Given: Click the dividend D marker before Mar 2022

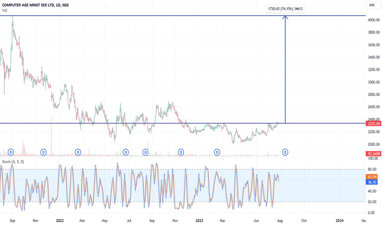Looking at the screenshot, I should [78, 153].
